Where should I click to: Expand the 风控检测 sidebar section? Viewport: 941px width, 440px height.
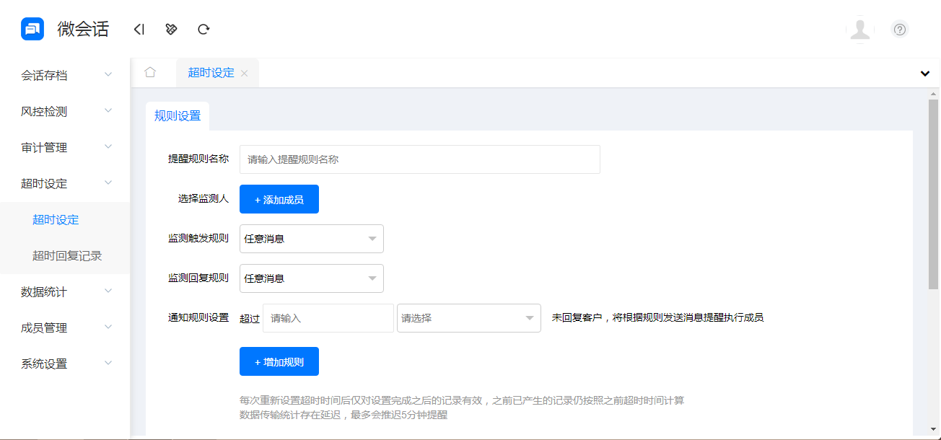(65, 111)
